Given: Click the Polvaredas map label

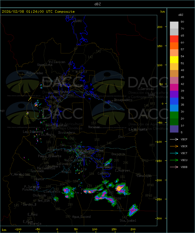Looking at the screenshot, I should tap(35, 73).
